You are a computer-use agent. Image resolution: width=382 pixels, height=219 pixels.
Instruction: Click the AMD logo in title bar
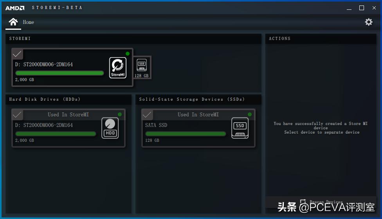pyautogui.click(x=15, y=8)
